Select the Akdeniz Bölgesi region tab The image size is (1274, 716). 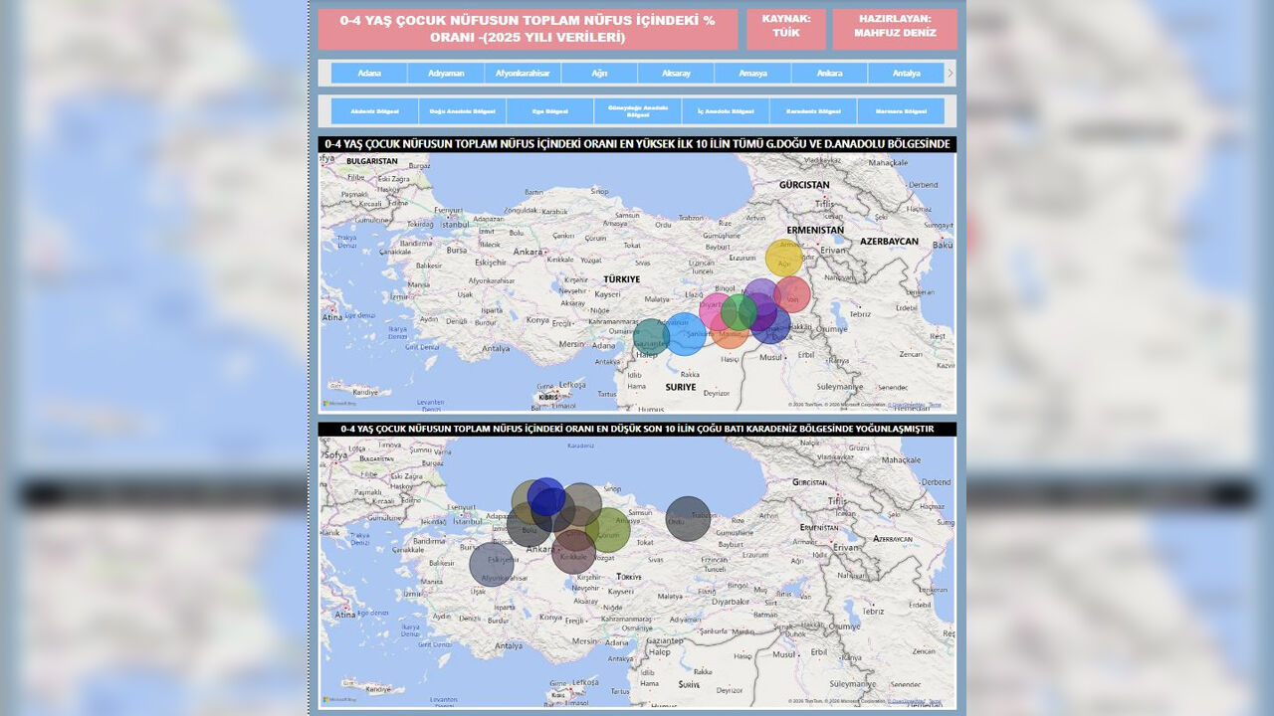[x=374, y=111]
